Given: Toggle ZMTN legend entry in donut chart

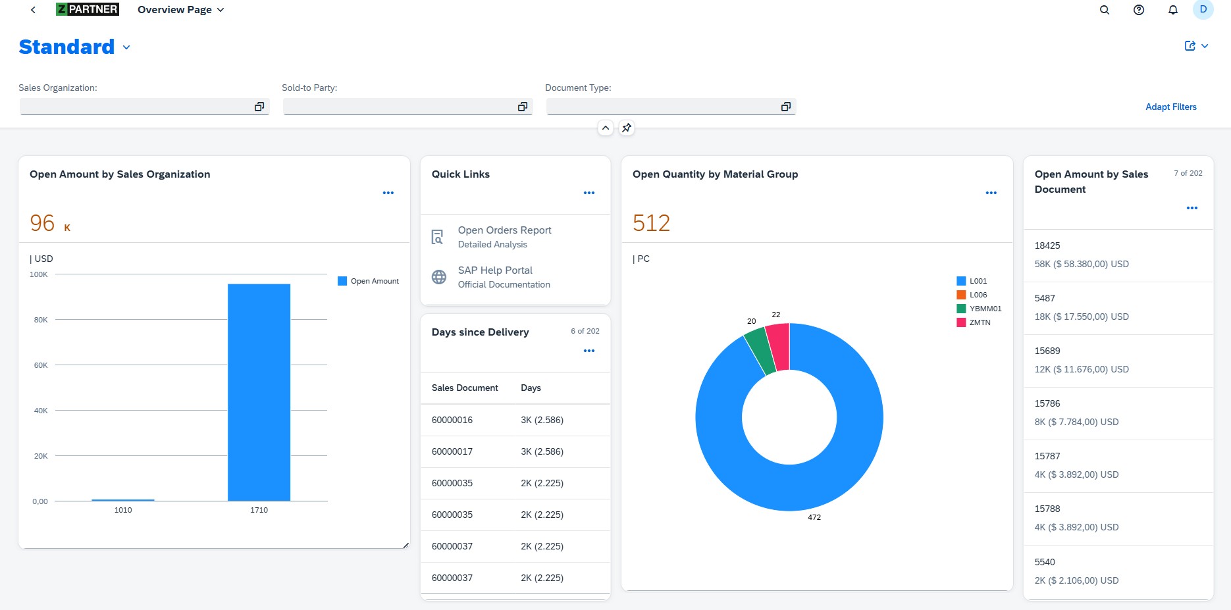Looking at the screenshot, I should coord(979,322).
